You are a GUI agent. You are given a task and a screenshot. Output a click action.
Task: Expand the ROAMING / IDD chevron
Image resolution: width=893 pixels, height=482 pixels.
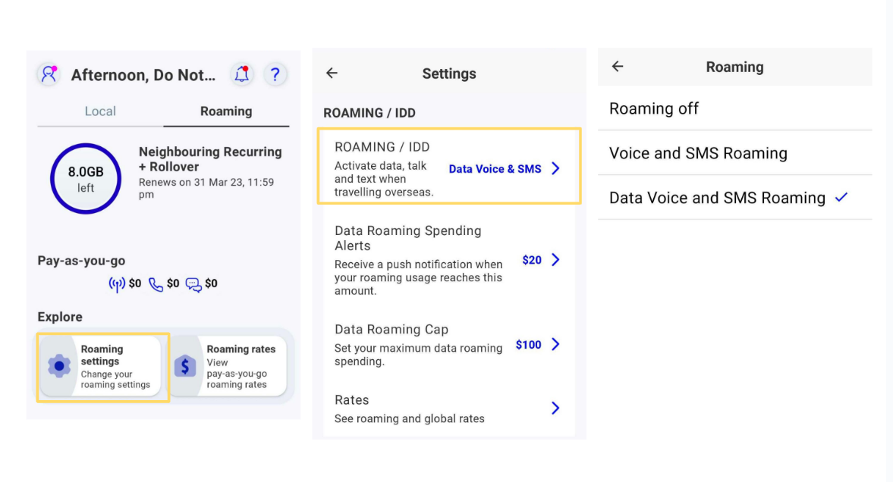click(555, 168)
